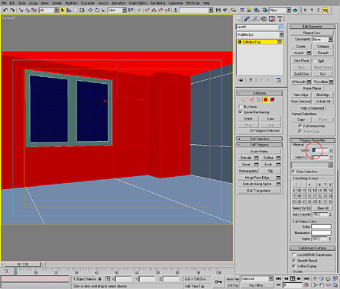Toggle the Smooth Result checkbox

pyautogui.click(x=293, y=260)
